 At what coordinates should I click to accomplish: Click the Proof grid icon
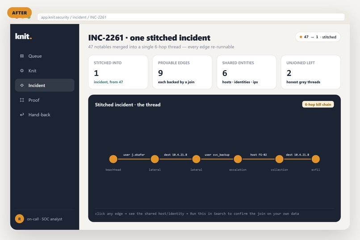point(22,100)
